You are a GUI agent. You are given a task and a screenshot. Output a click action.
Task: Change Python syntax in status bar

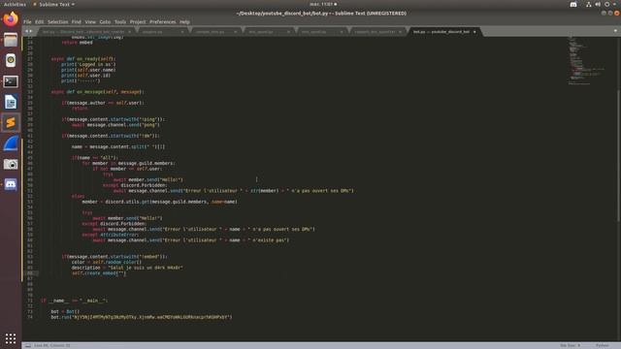point(602,345)
